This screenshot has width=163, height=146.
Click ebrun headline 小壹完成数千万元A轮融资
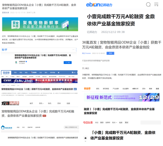click(121, 20)
